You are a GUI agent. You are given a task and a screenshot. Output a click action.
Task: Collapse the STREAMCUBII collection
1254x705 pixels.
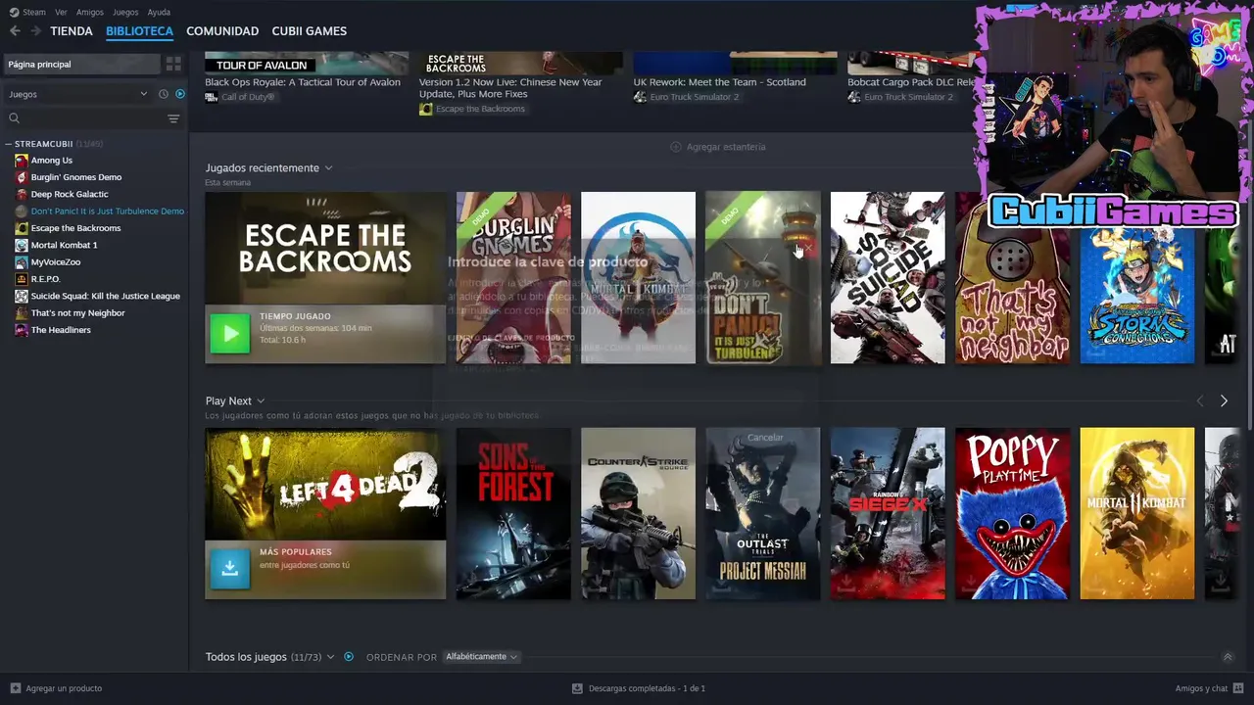tap(9, 144)
